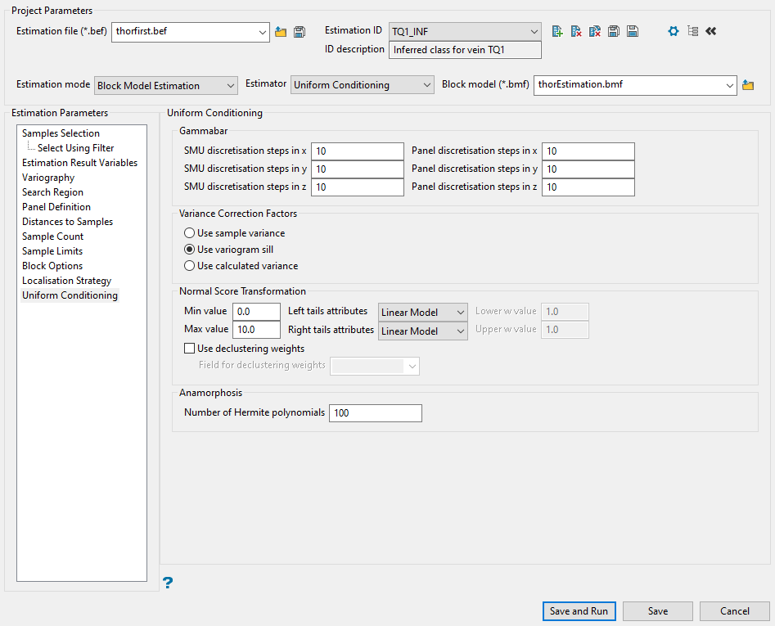Image resolution: width=775 pixels, height=626 pixels.
Task: Browse for an estimation file via folder icon
Action: 281,32
